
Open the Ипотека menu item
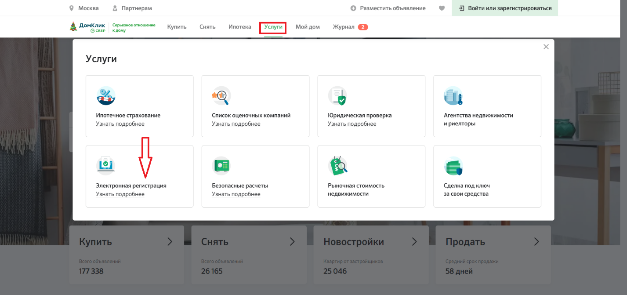[x=239, y=27]
